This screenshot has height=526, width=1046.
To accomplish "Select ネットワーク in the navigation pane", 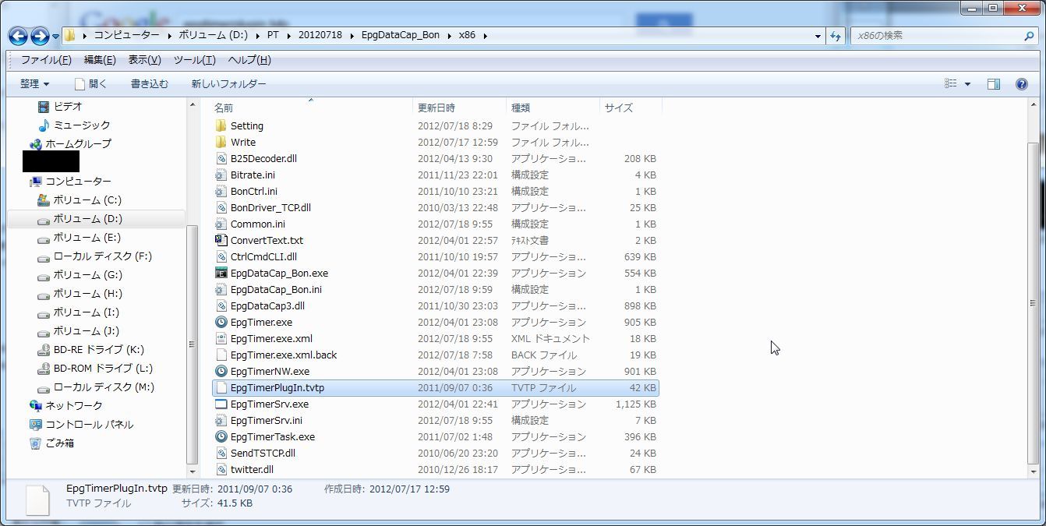I will pyautogui.click(x=73, y=406).
